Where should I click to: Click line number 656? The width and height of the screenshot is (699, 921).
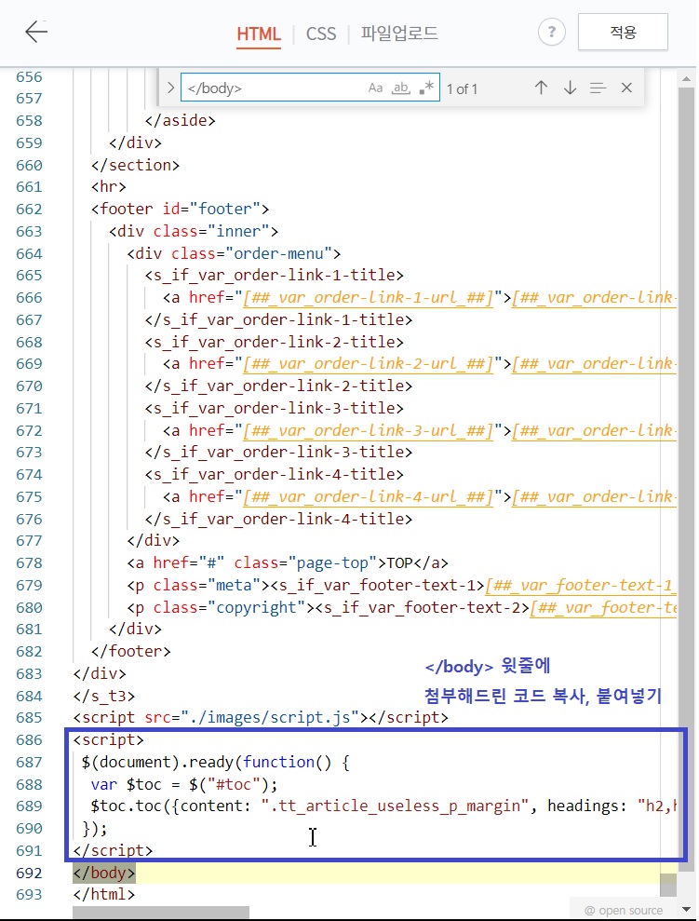[x=30, y=77]
